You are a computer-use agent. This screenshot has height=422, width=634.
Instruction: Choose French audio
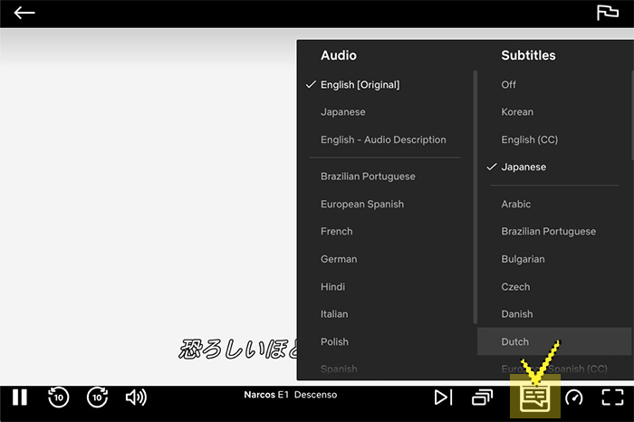[x=336, y=231]
